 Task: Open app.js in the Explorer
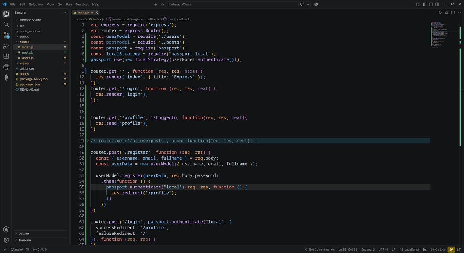tap(41, 73)
